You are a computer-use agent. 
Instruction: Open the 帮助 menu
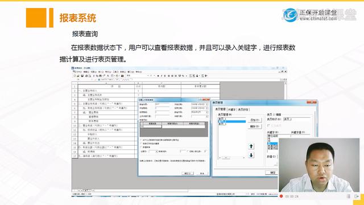coord(139,72)
